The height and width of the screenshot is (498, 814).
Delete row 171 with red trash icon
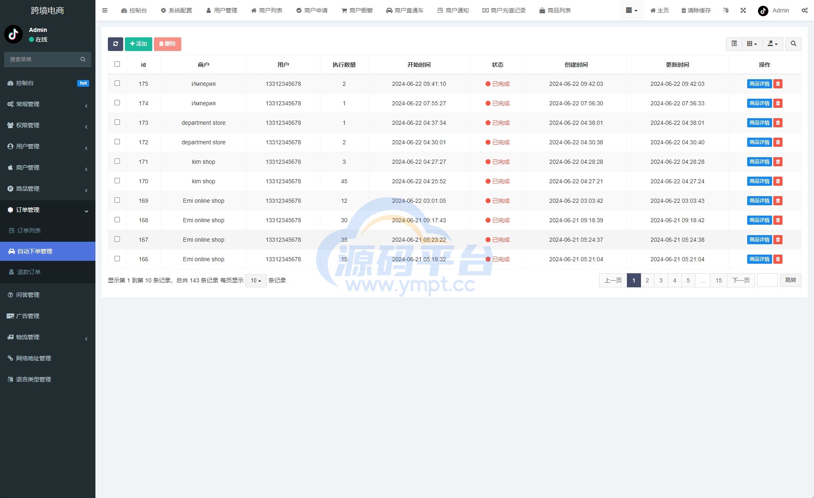(778, 162)
